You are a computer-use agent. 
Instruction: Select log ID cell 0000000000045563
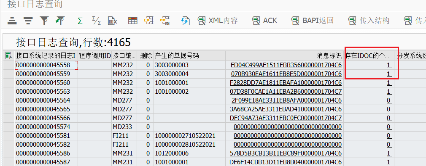[46, 92]
